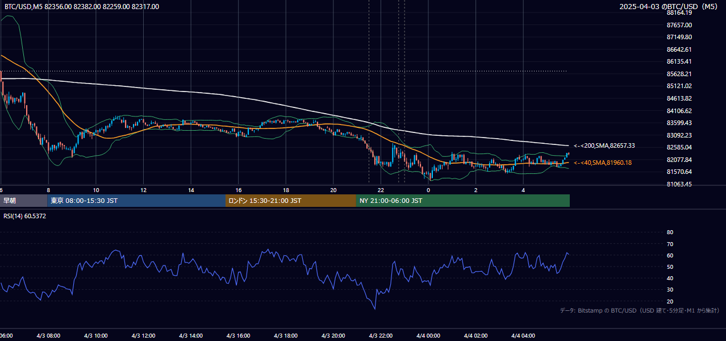Click the 81063.45 price axis label
726x341 pixels.
tap(679, 184)
